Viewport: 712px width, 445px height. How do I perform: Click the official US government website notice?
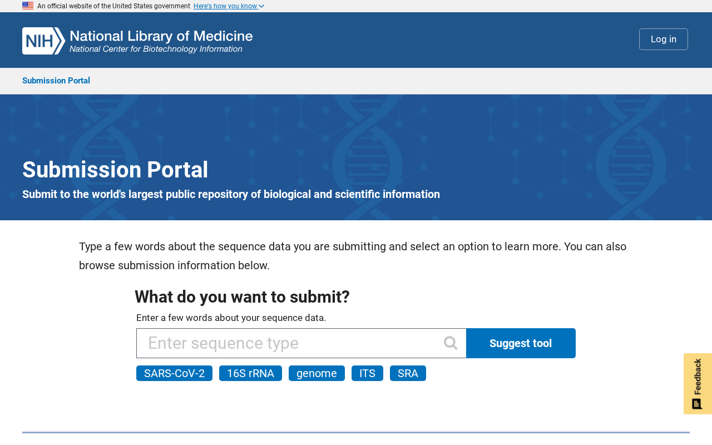point(113,6)
